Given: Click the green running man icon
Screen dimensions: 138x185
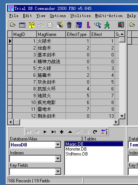Looking at the screenshot, I should tap(107, 25).
